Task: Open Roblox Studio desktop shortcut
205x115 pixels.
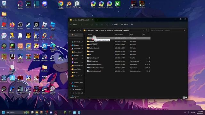Action: pos(53,26)
